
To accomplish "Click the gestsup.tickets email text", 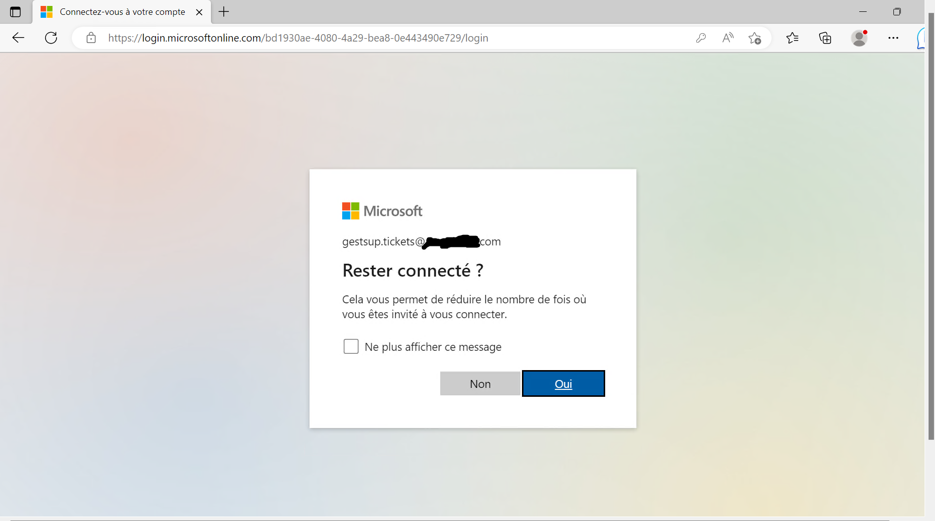I will click(x=421, y=241).
